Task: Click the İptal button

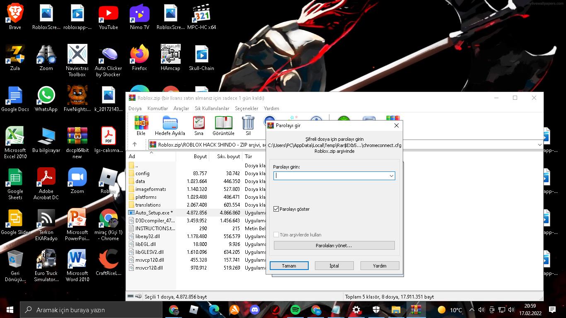Action: tap(334, 266)
